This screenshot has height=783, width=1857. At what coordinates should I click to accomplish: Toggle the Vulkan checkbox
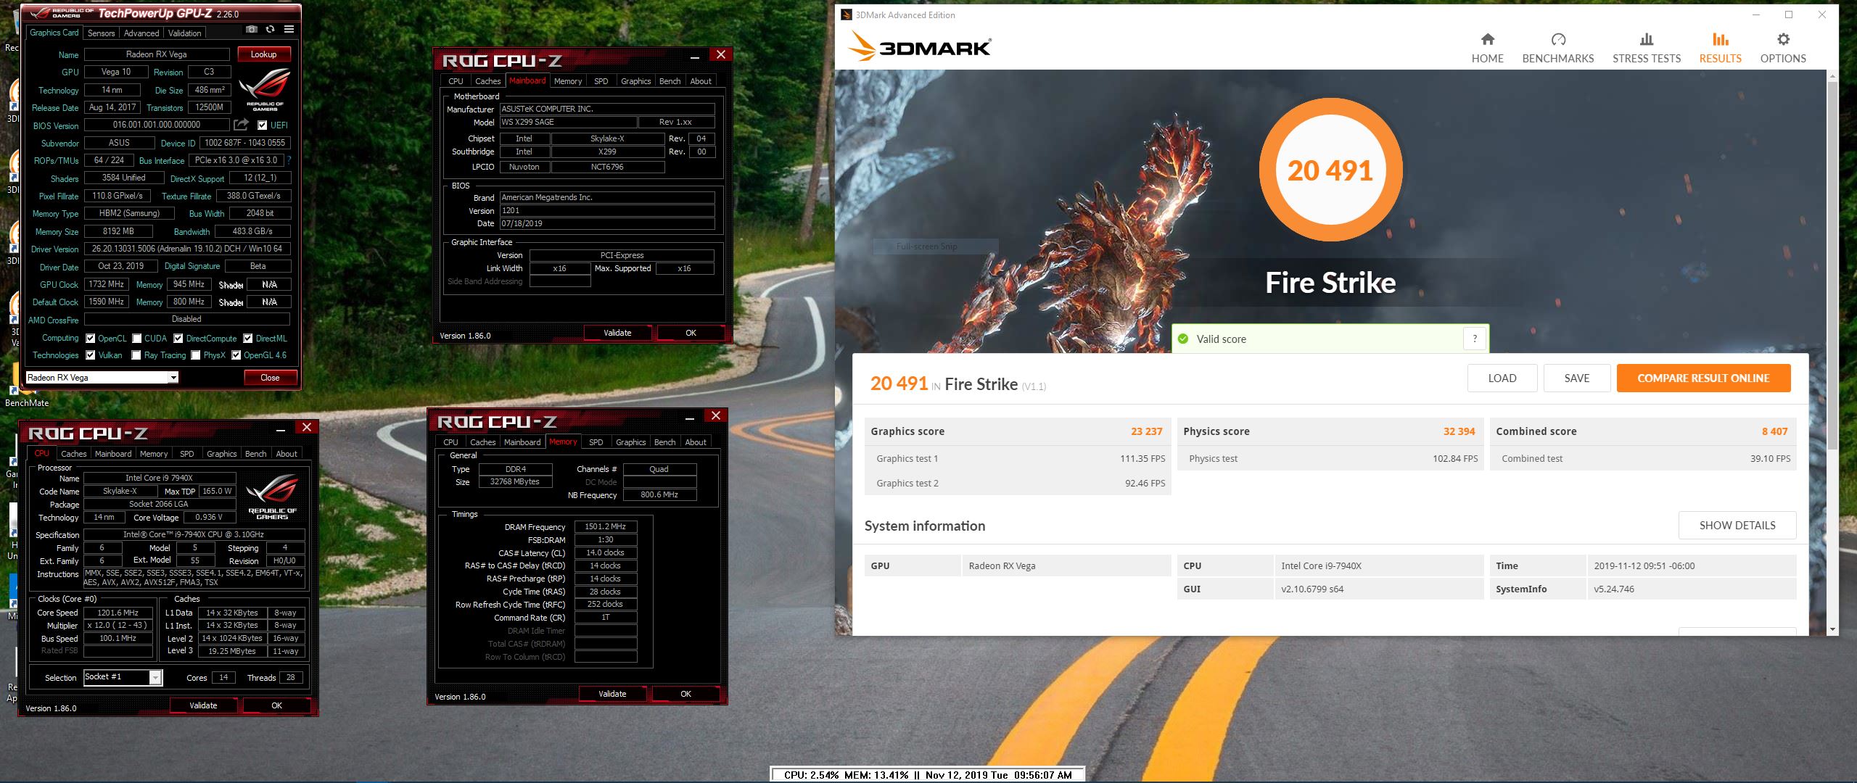[x=91, y=355]
